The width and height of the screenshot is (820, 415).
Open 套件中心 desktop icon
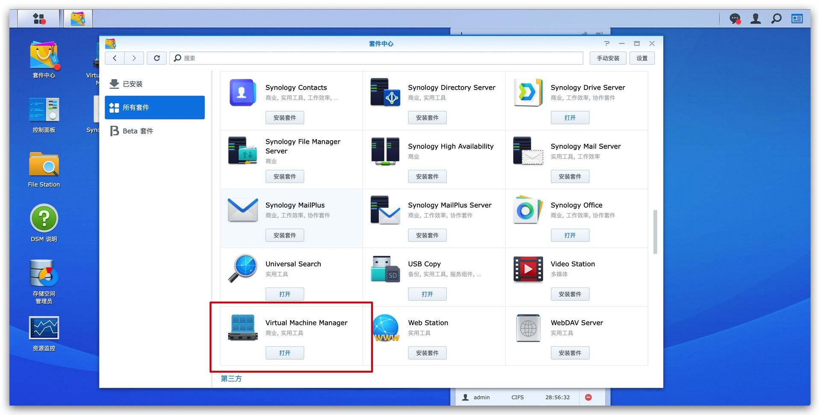pos(44,60)
